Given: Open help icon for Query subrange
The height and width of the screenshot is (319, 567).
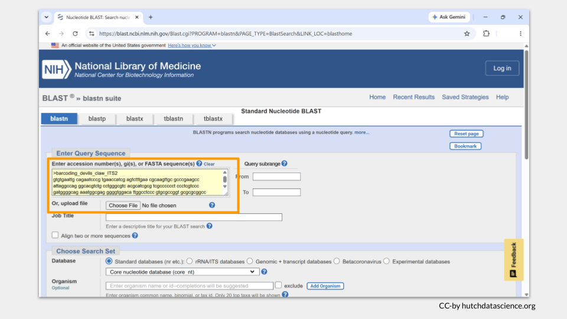Looking at the screenshot, I should coord(284,164).
